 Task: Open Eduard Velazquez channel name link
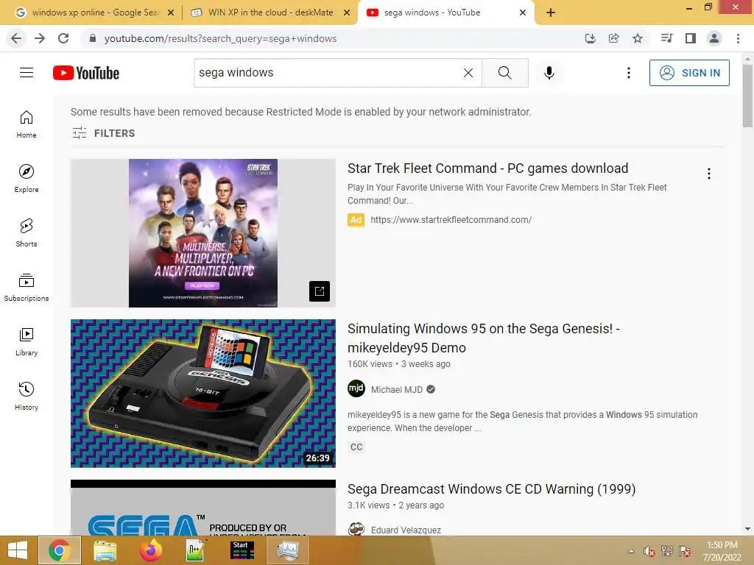click(406, 530)
